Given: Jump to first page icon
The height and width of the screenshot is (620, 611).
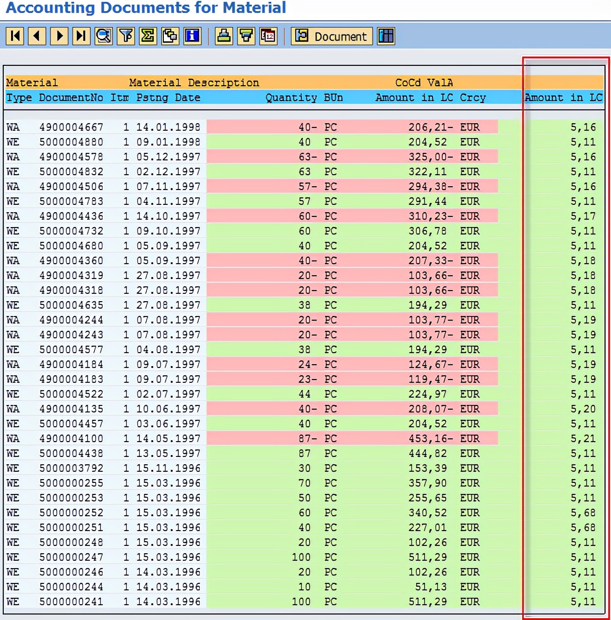Looking at the screenshot, I should pyautogui.click(x=15, y=36).
